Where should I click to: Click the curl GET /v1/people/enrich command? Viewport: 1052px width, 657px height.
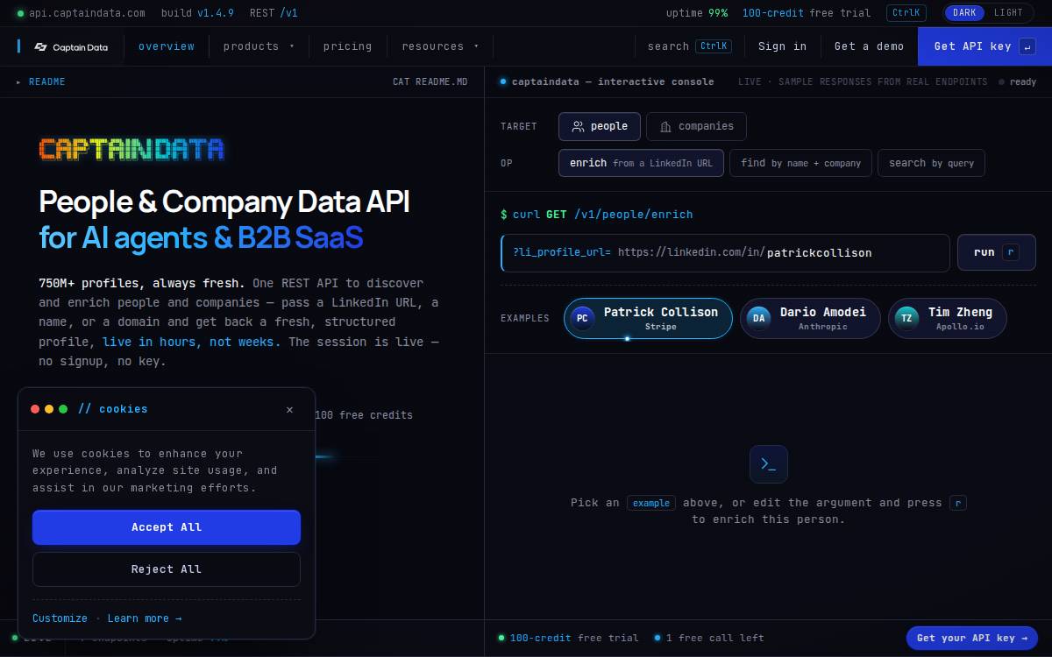click(x=597, y=215)
